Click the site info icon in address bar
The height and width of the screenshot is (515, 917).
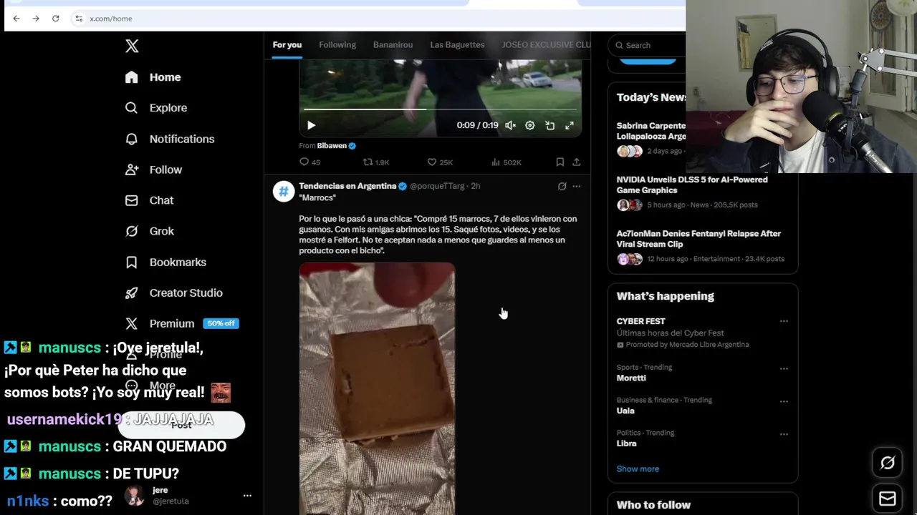79,19
